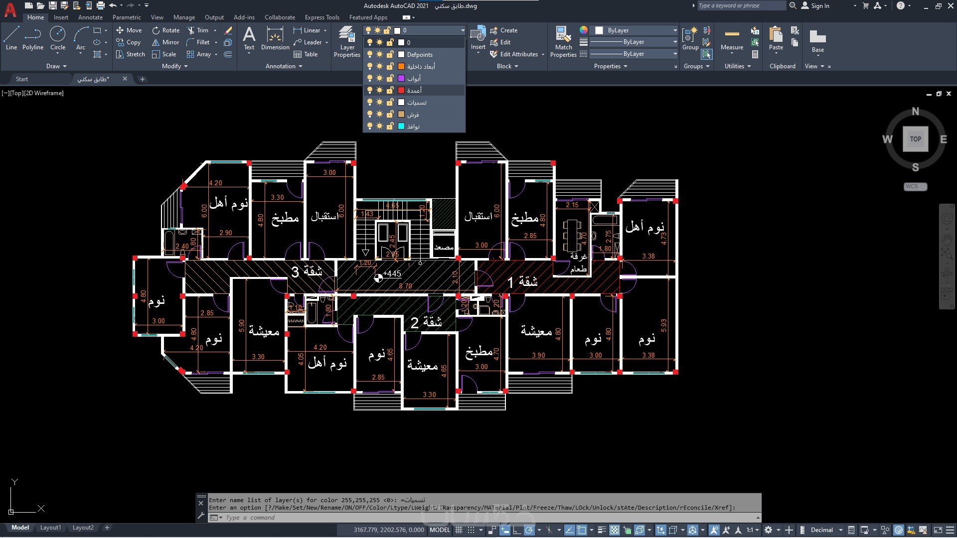957x538 pixels.
Task: Switch to the Annotate ribbon tab
Action: pos(90,17)
